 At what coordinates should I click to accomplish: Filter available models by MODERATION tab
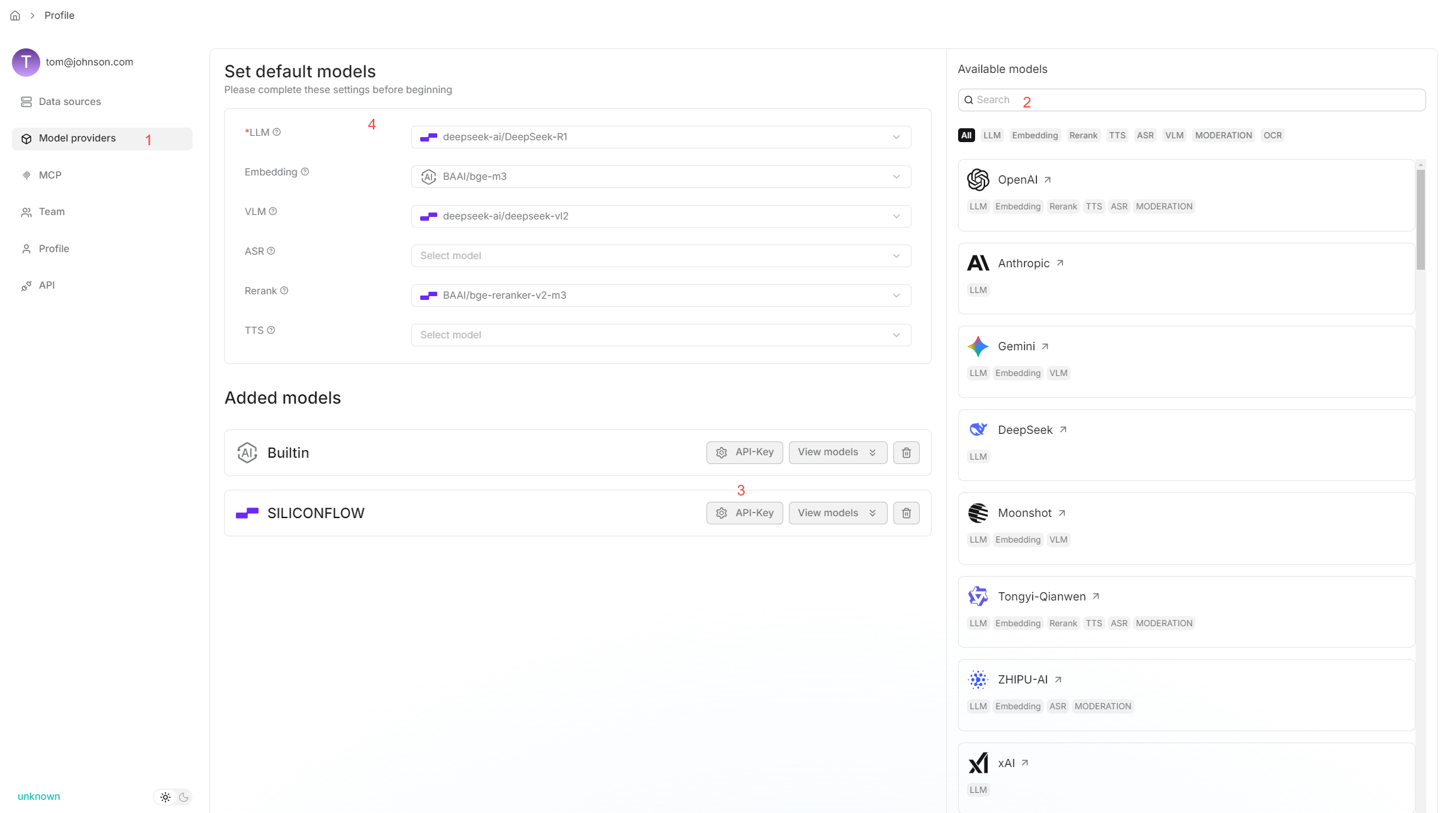click(x=1224, y=135)
